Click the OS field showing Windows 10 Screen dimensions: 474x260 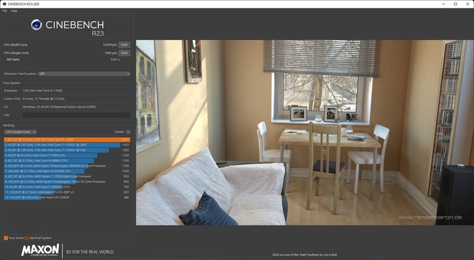[x=76, y=107]
